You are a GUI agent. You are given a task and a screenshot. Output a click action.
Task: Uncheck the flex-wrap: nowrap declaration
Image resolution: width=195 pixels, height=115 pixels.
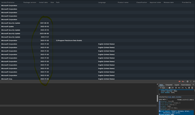(x=160, y=105)
